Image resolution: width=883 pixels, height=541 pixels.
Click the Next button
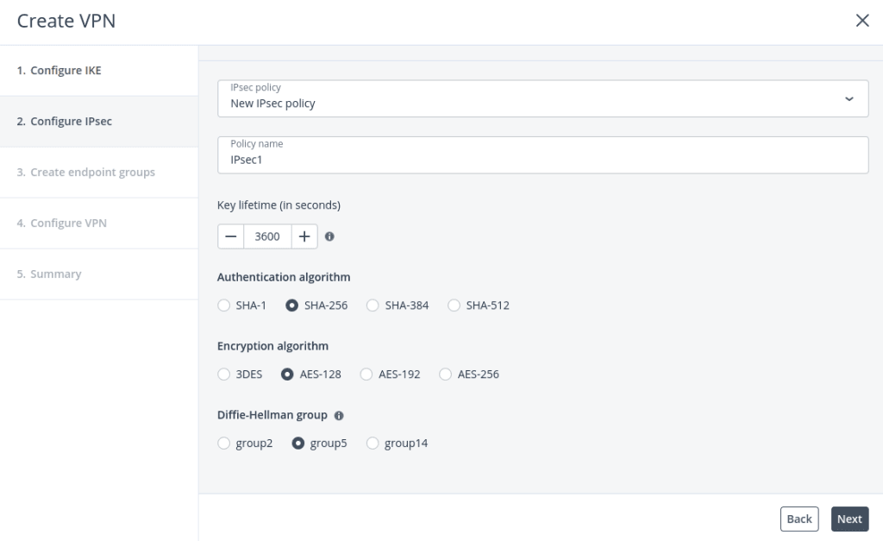(849, 519)
